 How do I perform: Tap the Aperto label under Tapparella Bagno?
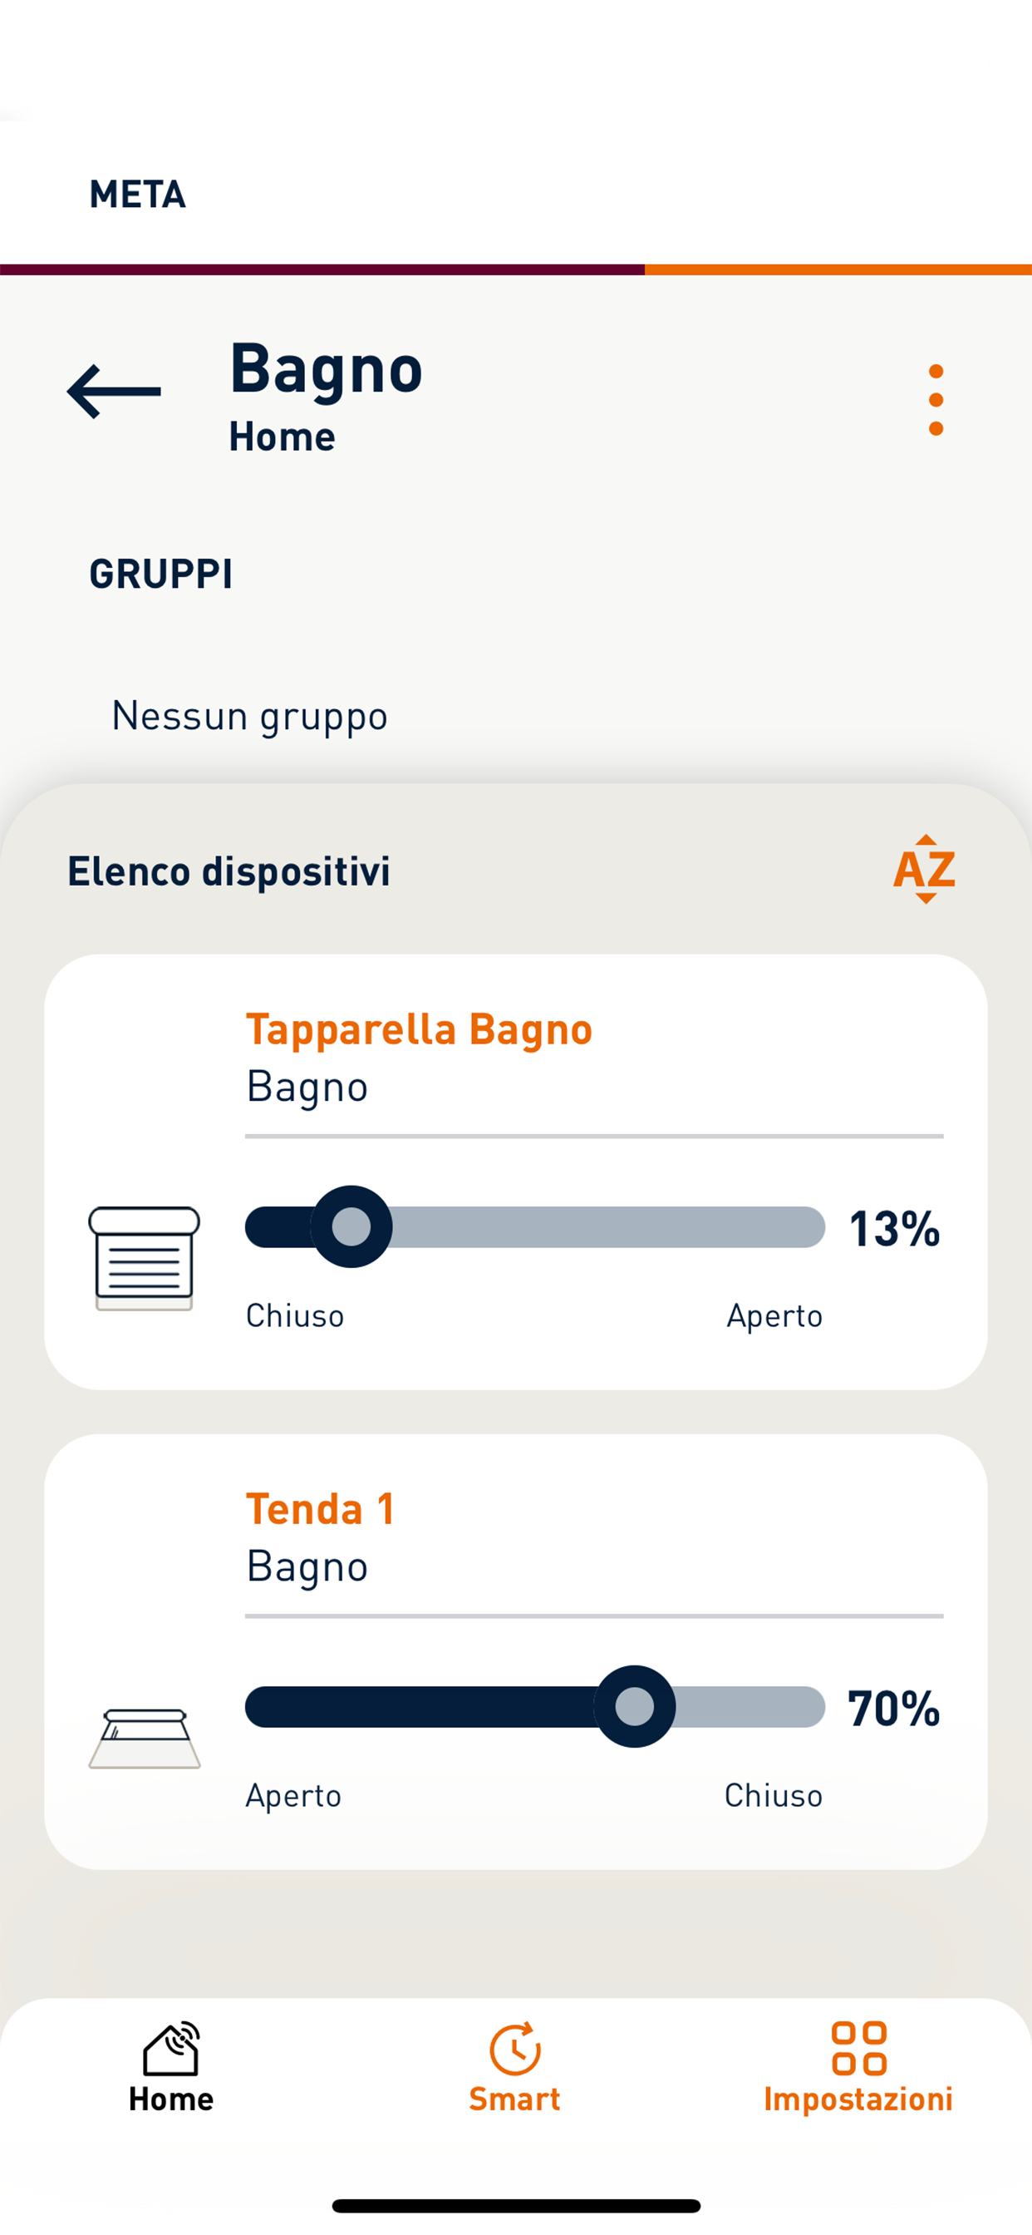click(774, 1316)
